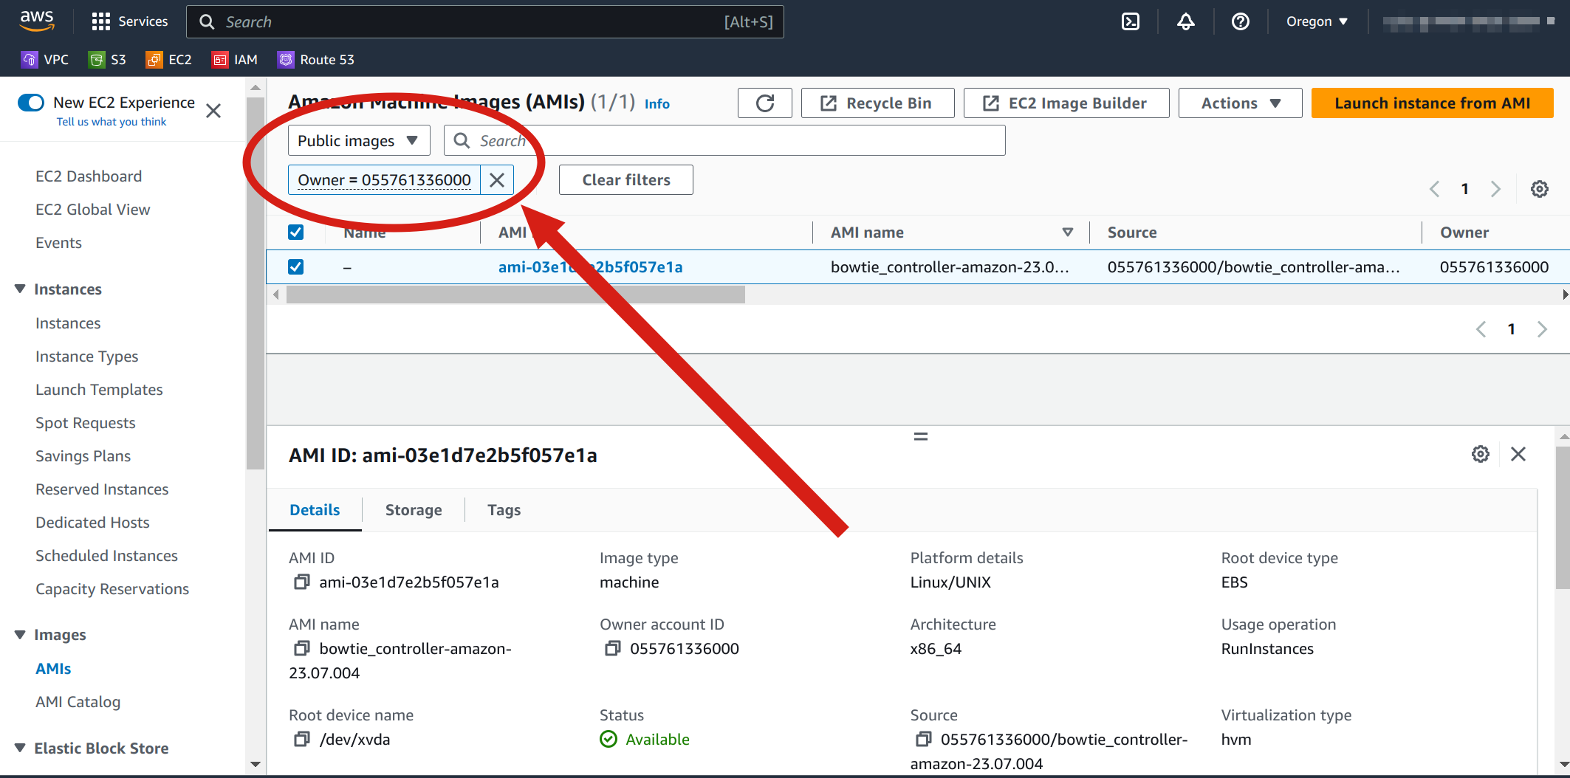The image size is (1570, 778).
Task: Switch to the Tags tab
Action: [504, 510]
